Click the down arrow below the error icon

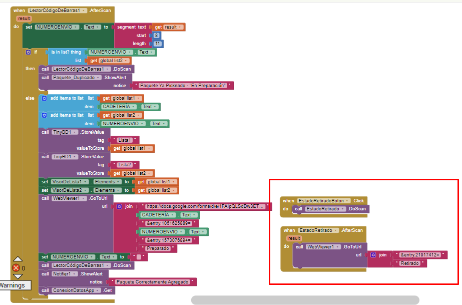[18, 276]
